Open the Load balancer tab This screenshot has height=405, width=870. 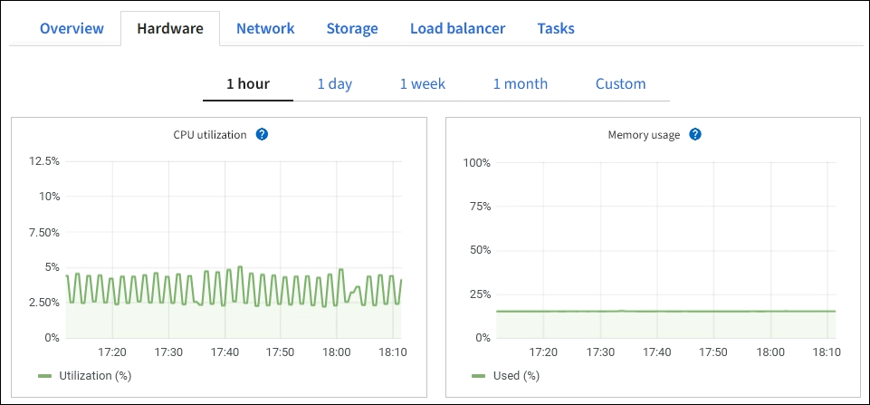click(x=457, y=28)
